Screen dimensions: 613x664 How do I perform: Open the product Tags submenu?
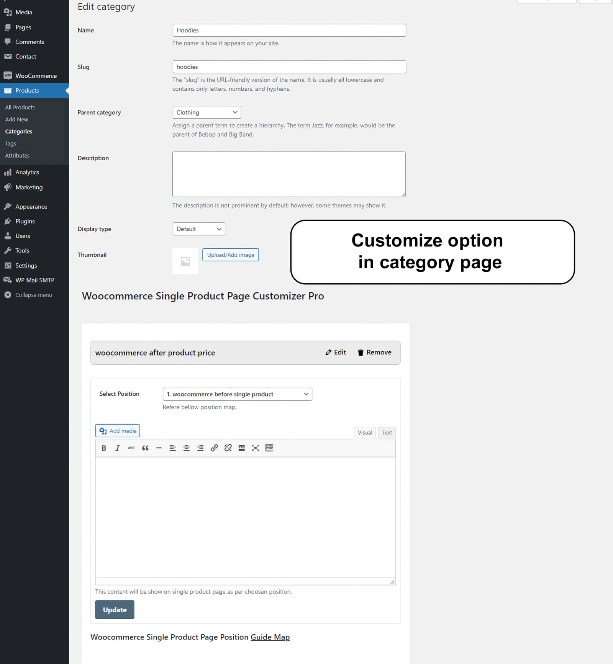[10, 144]
